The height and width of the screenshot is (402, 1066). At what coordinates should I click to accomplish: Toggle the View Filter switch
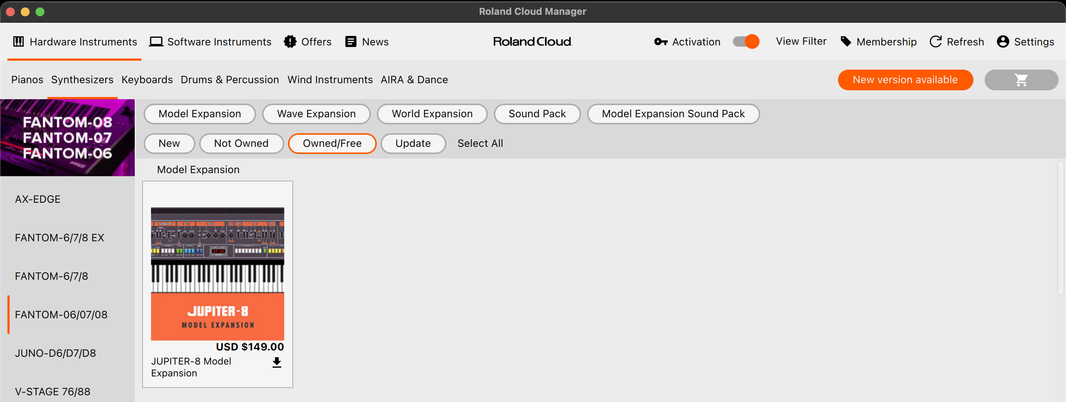coord(746,42)
